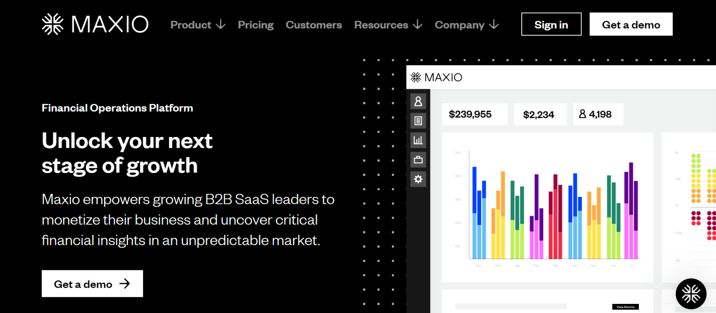Image resolution: width=716 pixels, height=313 pixels.
Task: Open the settings gear icon in the sidebar
Action: click(418, 179)
